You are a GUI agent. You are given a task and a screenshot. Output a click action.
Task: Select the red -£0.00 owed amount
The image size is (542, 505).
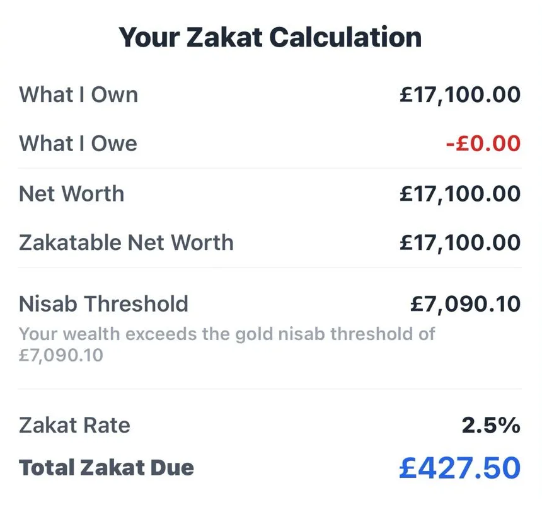483,144
